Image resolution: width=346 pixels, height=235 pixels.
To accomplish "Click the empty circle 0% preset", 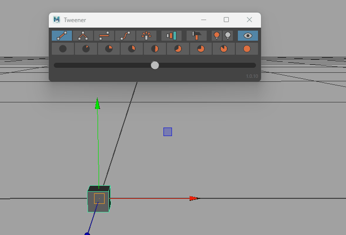I will pyautogui.click(x=63, y=49).
